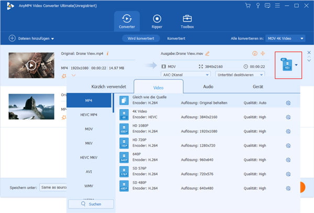Open the Kürzlich verwendet tab

(108, 87)
